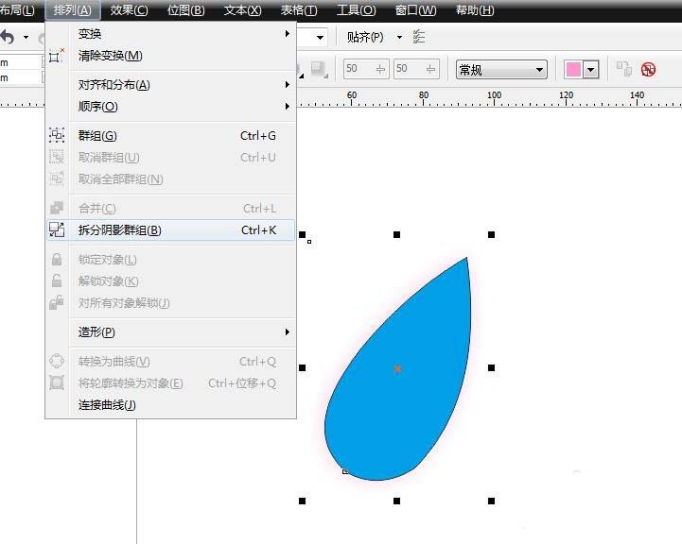Click the center X marker of the selection

coord(397,369)
